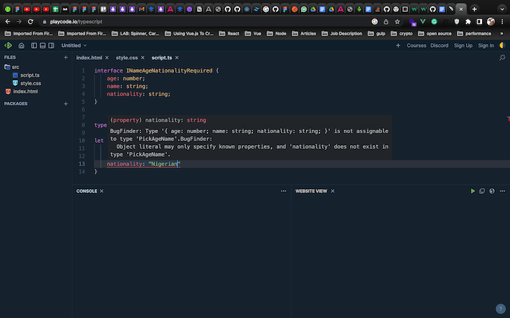Open the React bookmarks folder
510x318 pixels.
click(229, 33)
